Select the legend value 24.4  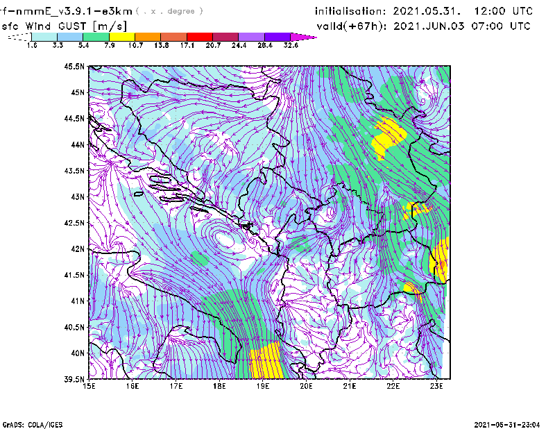point(239,45)
